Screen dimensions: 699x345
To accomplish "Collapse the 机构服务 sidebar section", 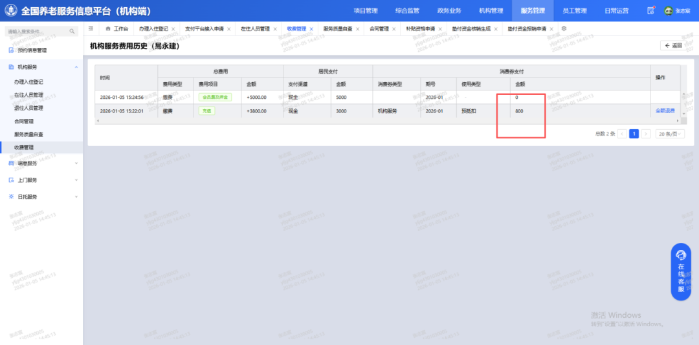I will (76, 67).
